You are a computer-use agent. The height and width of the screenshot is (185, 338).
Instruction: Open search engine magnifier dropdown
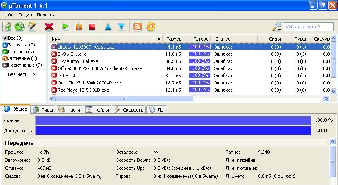pyautogui.click(x=276, y=27)
